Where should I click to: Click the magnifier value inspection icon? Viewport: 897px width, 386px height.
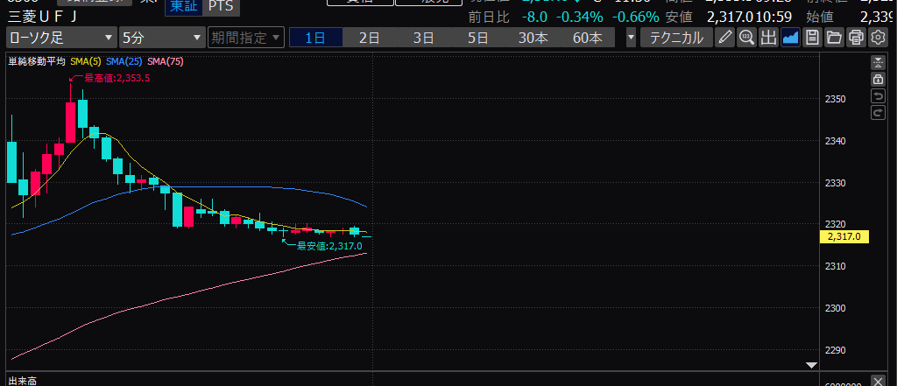[x=746, y=37]
